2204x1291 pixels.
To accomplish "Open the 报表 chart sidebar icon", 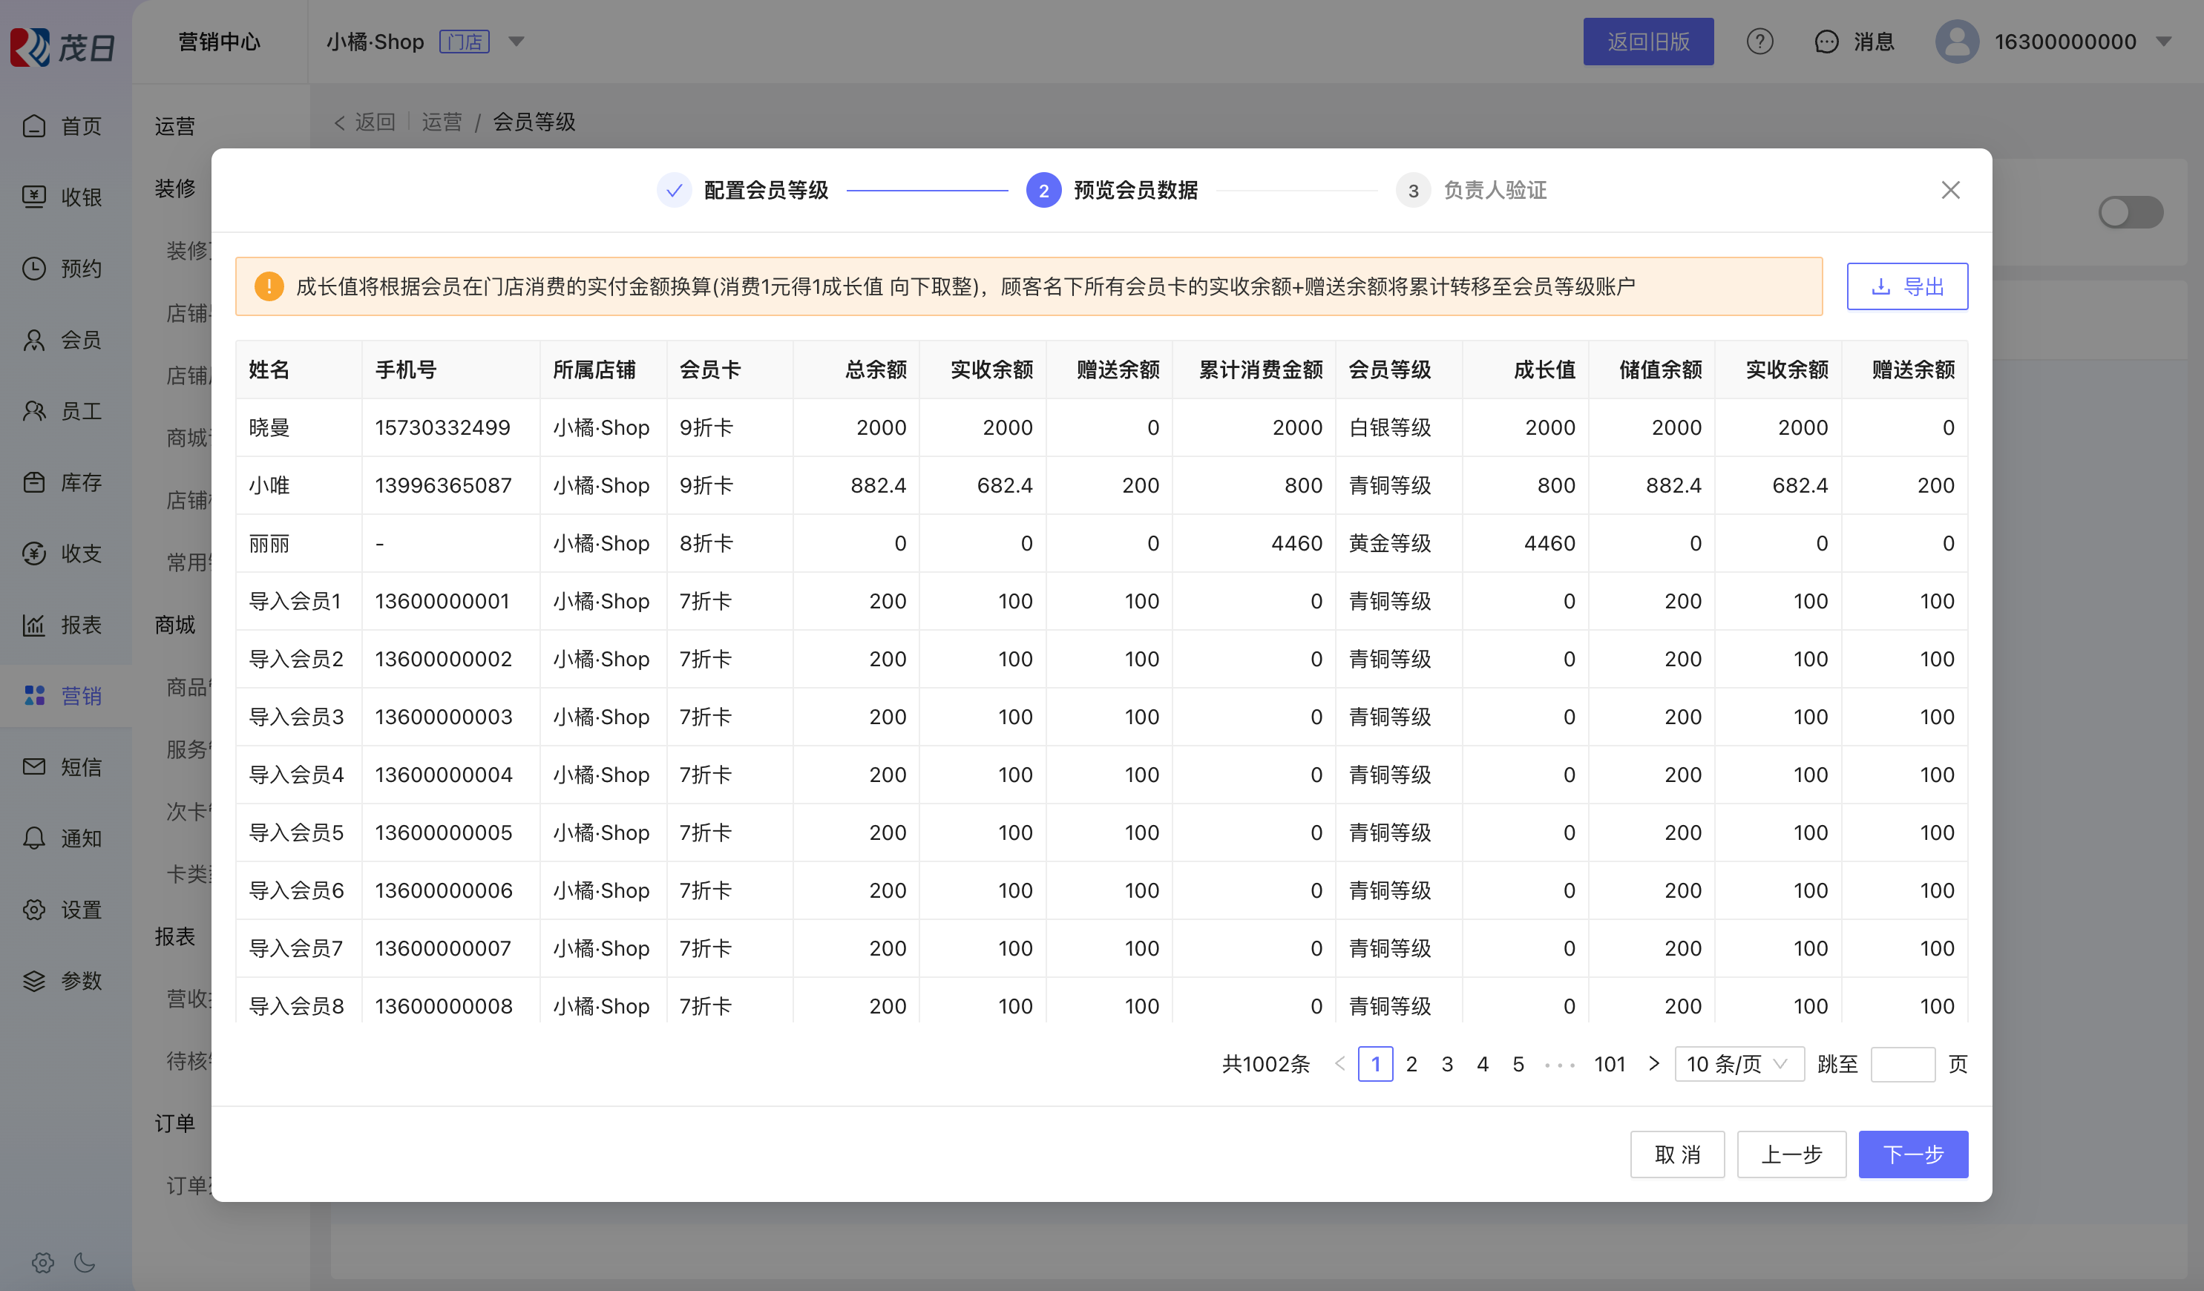I will point(34,625).
